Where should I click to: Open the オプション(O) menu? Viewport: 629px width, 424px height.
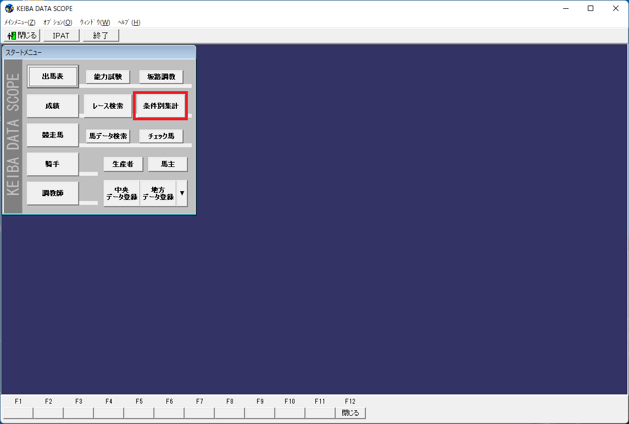click(57, 23)
